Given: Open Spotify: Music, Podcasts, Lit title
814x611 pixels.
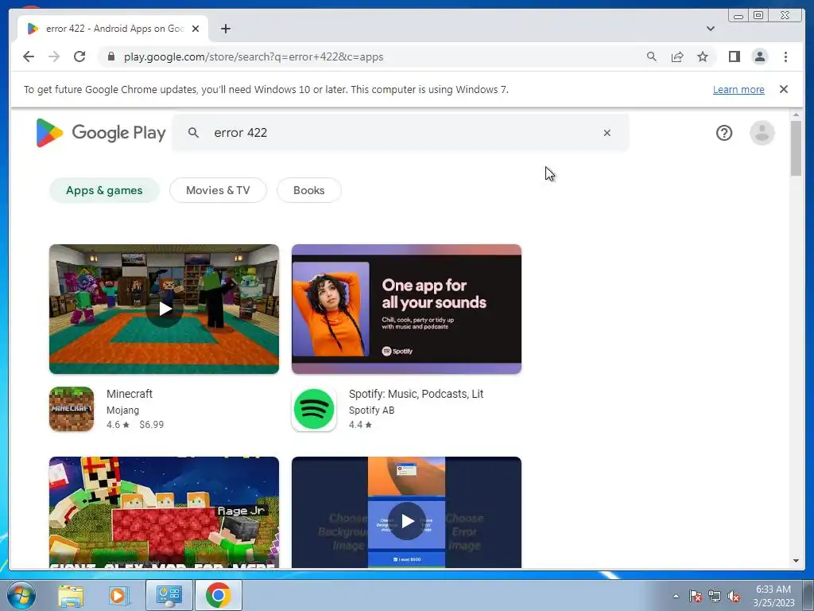Looking at the screenshot, I should [416, 394].
